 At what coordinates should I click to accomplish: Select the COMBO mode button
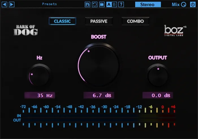(135, 21)
